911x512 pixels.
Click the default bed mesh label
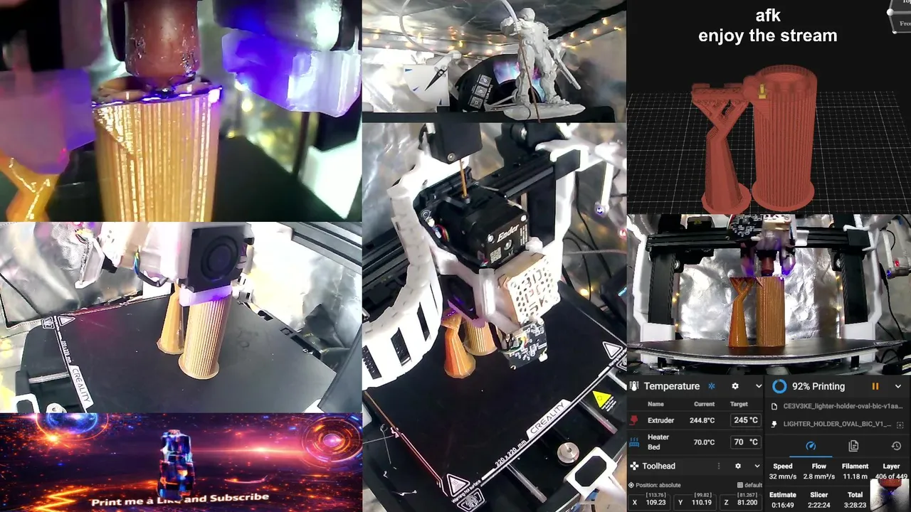click(749, 485)
